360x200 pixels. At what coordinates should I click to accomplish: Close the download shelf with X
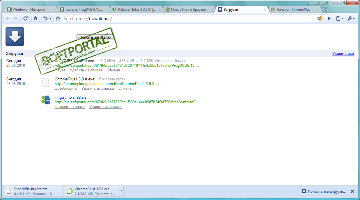tap(352, 191)
